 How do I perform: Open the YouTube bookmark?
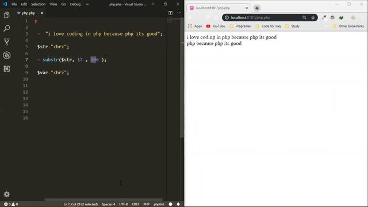[x=216, y=26]
